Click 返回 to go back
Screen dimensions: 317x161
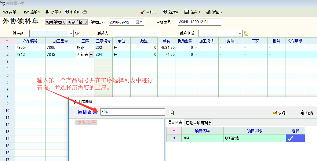pos(214,12)
